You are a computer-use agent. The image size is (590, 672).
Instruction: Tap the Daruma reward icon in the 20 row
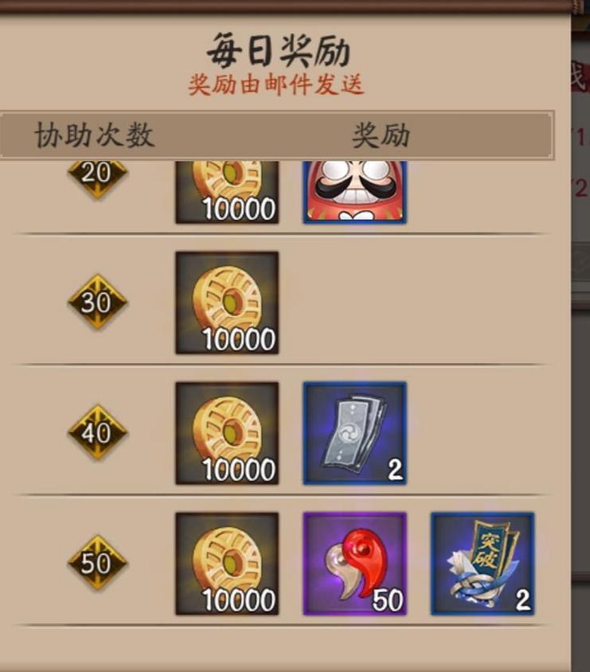[355, 192]
